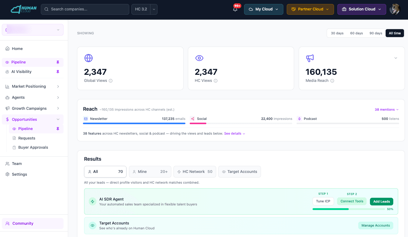This screenshot has width=408, height=237.
Task: Click the Social share icon
Action: (x=192, y=119)
